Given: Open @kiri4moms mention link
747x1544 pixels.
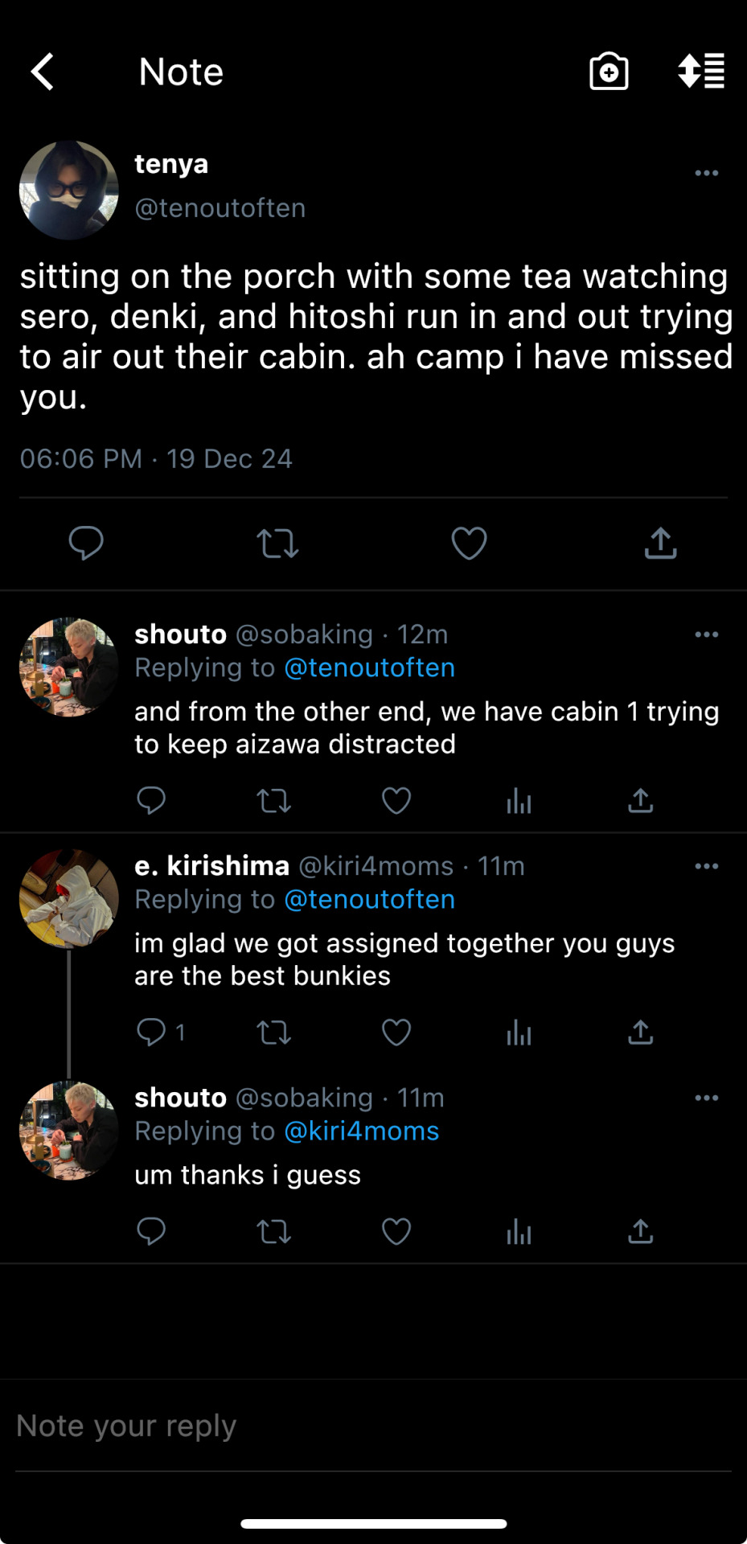Looking at the screenshot, I should [x=362, y=1131].
